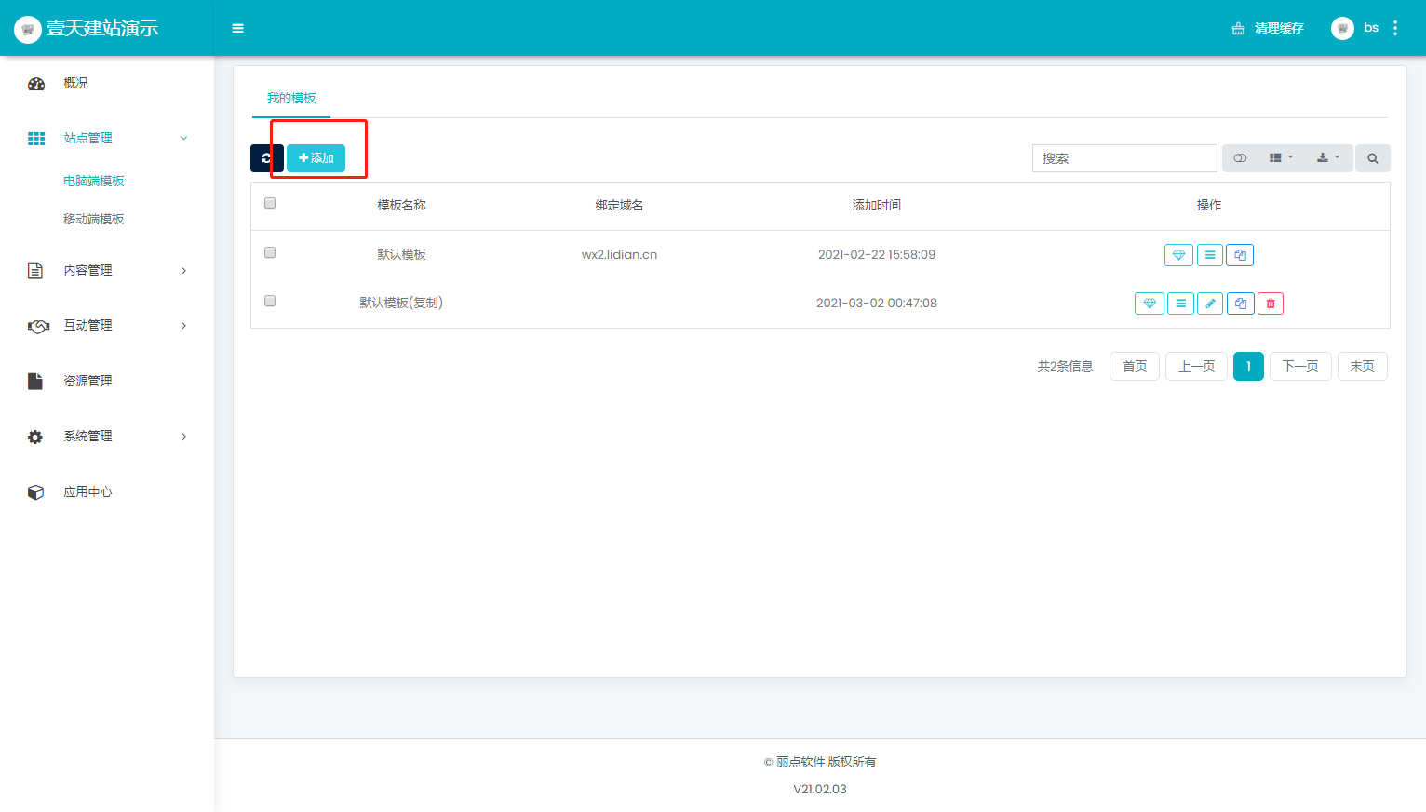The width and height of the screenshot is (1426, 812).
Task: Click the hamburger menu to collapse sidebar
Action: coord(237,28)
